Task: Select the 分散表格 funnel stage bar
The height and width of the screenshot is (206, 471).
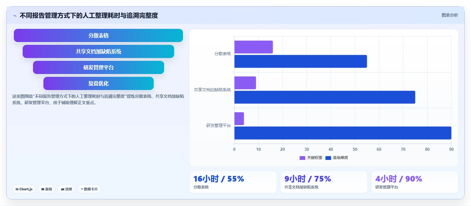Action: point(98,35)
